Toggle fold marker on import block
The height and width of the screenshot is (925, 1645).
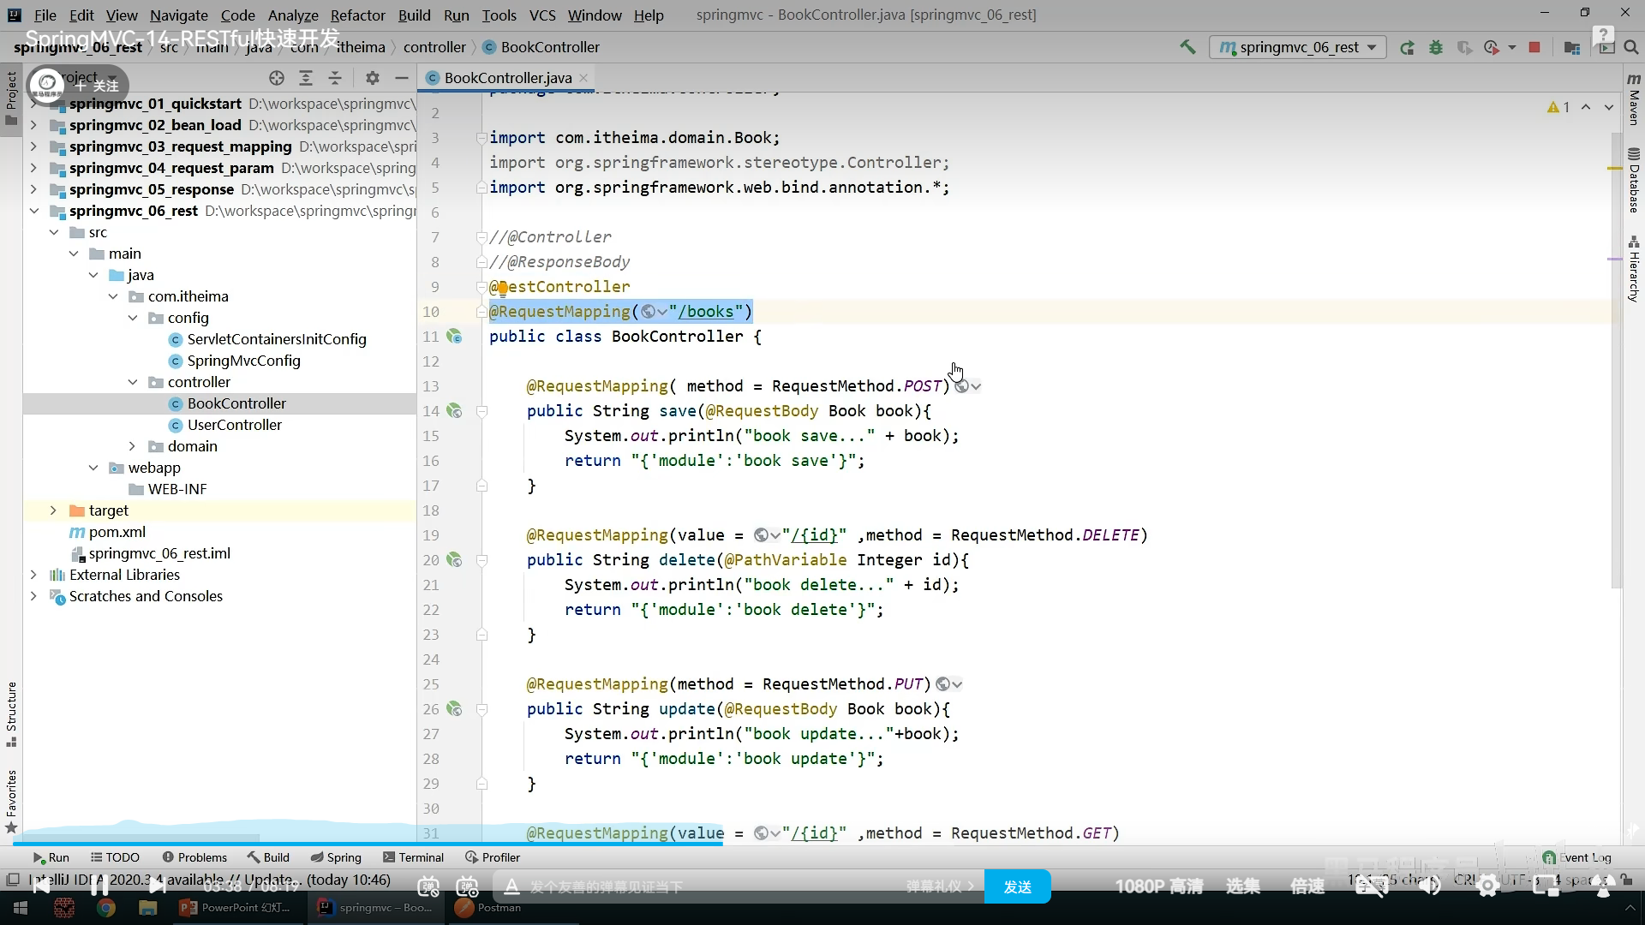coord(482,138)
